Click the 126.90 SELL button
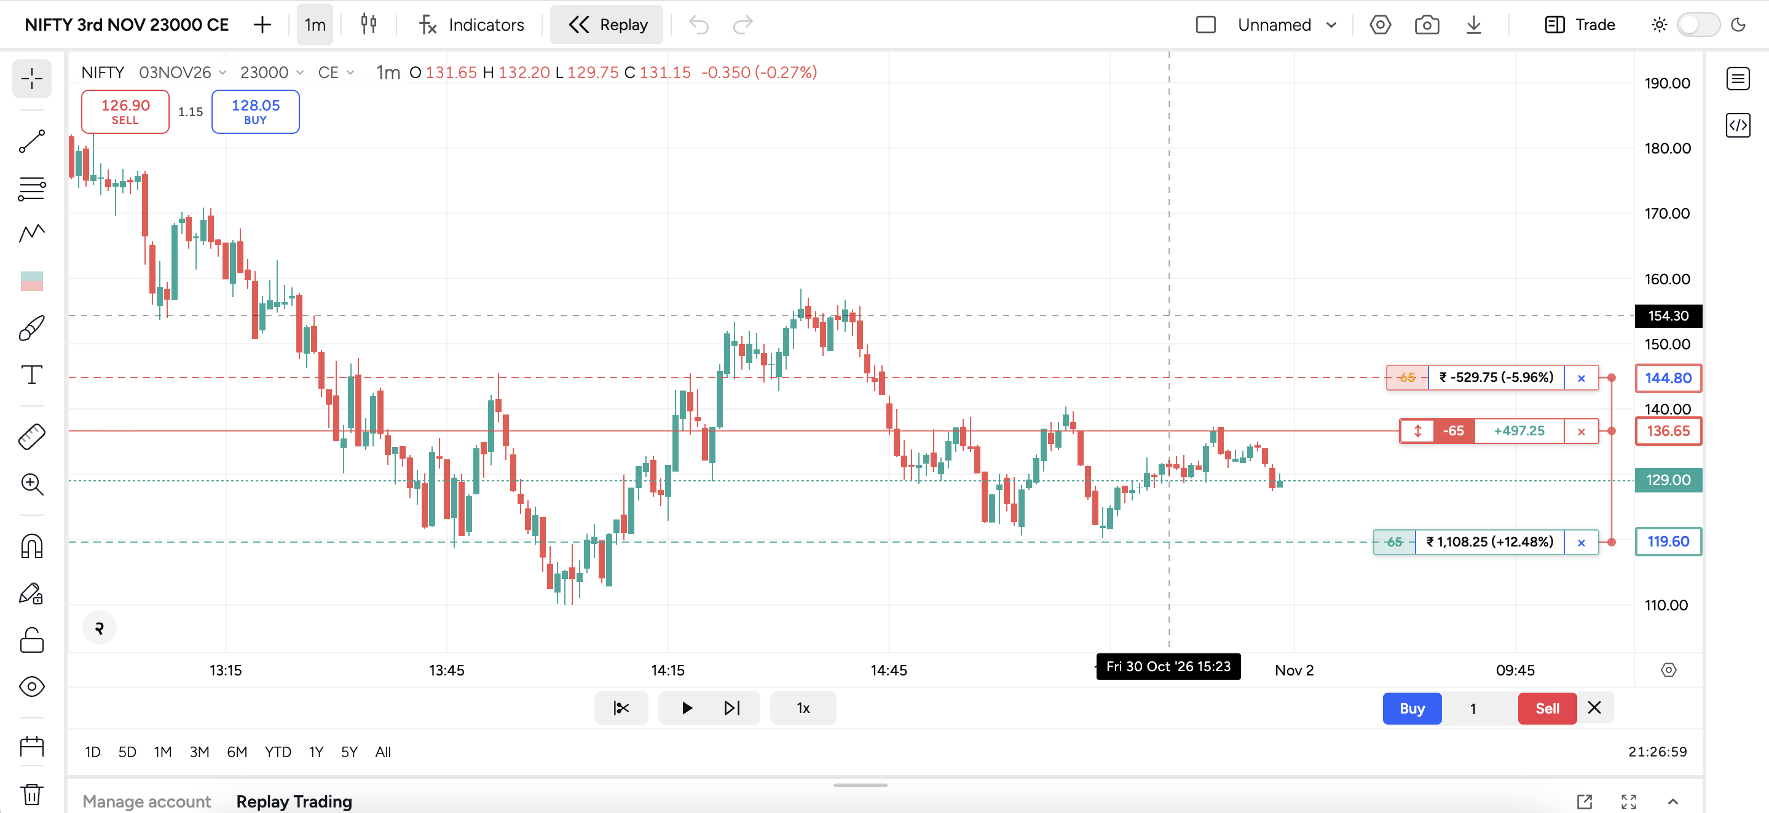 click(x=125, y=111)
